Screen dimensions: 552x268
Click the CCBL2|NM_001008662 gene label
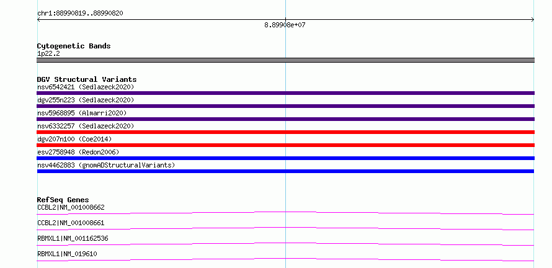(71, 207)
